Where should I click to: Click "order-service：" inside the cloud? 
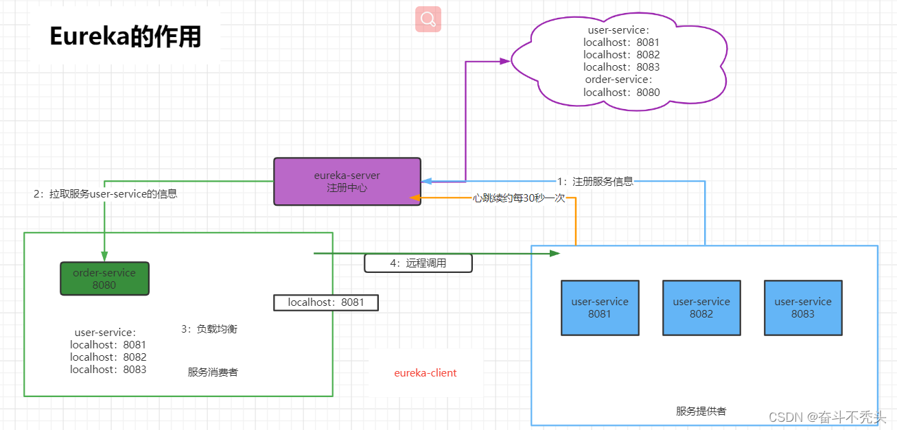(x=619, y=80)
